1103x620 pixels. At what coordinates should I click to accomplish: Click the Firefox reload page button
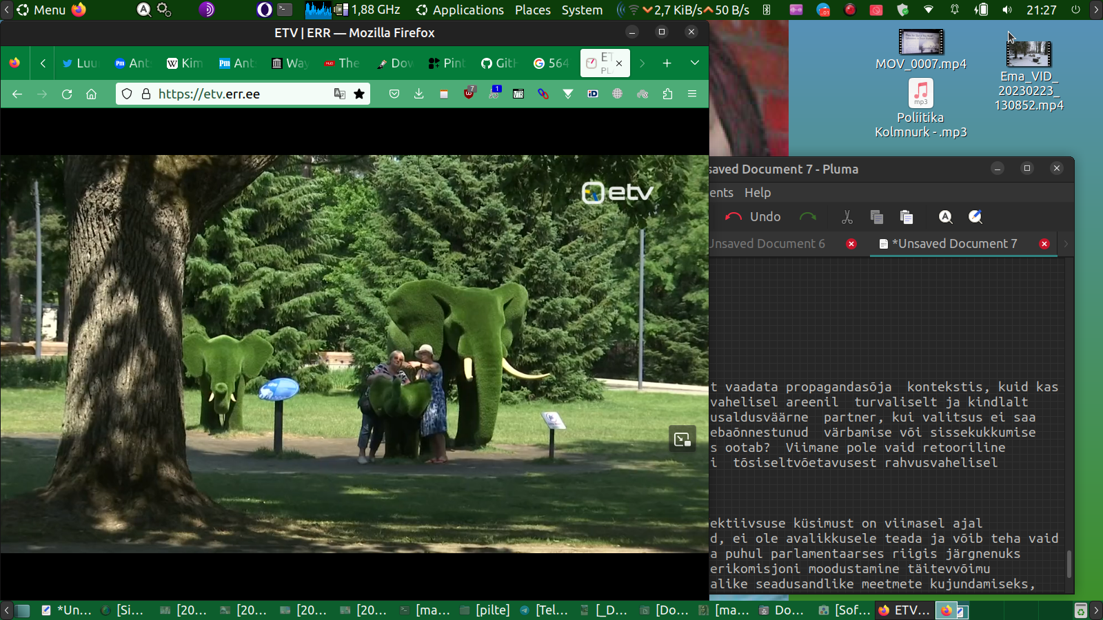point(67,94)
